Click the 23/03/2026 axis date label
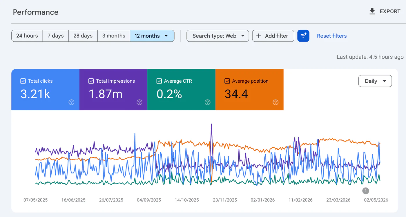This screenshot has height=217, width=406. coord(338,200)
